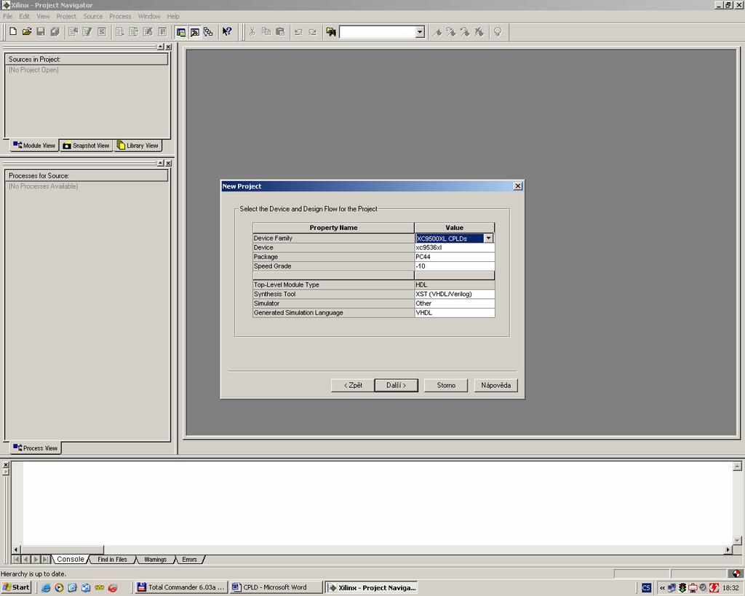
Task: Click the Find binoculars icon
Action: coord(331,32)
